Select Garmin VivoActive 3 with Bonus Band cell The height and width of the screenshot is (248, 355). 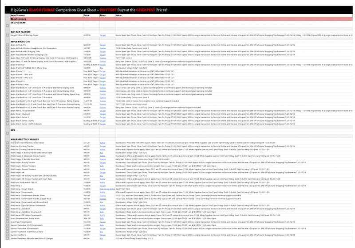point(47,232)
